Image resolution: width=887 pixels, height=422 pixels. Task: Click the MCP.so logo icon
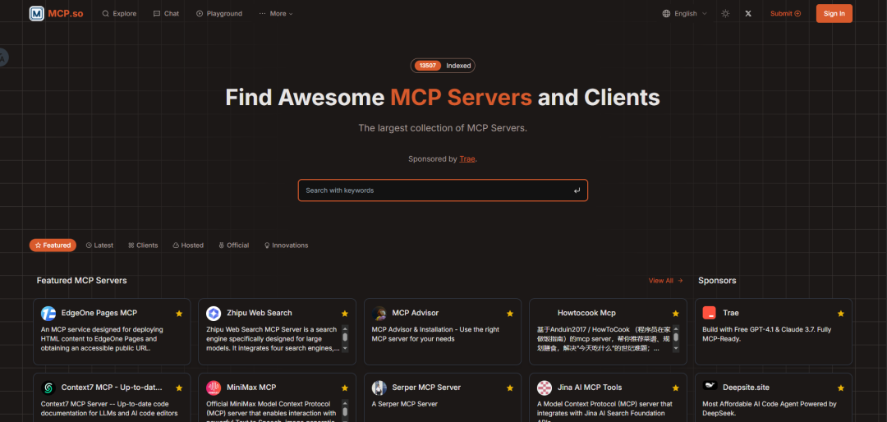coord(37,14)
